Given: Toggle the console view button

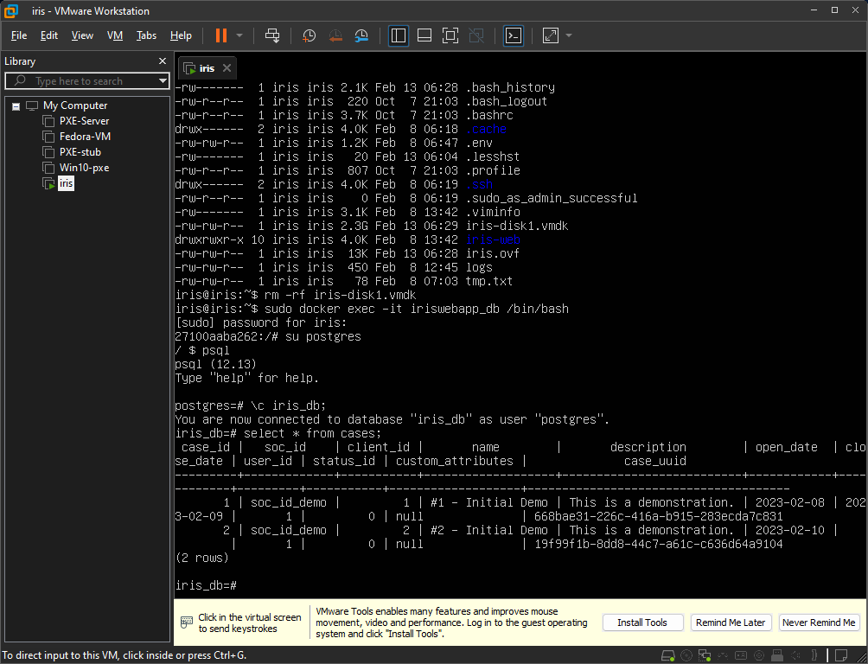Looking at the screenshot, I should [514, 35].
